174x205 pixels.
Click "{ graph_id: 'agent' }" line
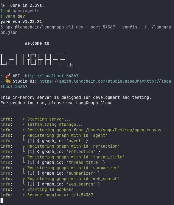[63, 141]
